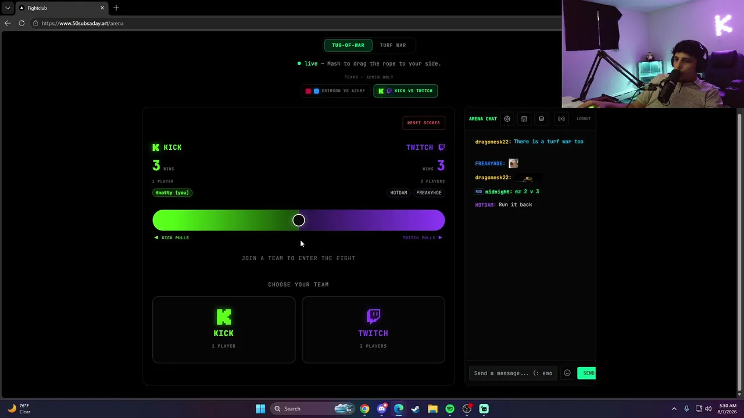Click the "JOIN A TEAM TO ENTER THE FIGHT" text
The width and height of the screenshot is (744, 418).
click(x=299, y=258)
